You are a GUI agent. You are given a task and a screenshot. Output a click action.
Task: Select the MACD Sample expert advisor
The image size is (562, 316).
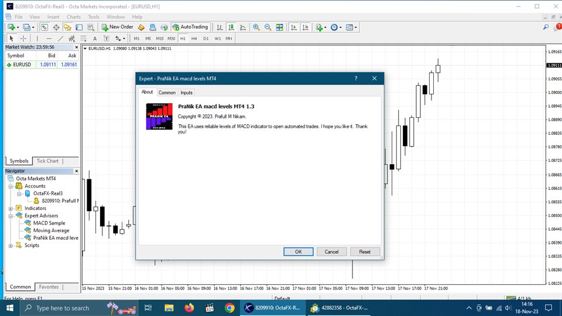tap(49, 223)
